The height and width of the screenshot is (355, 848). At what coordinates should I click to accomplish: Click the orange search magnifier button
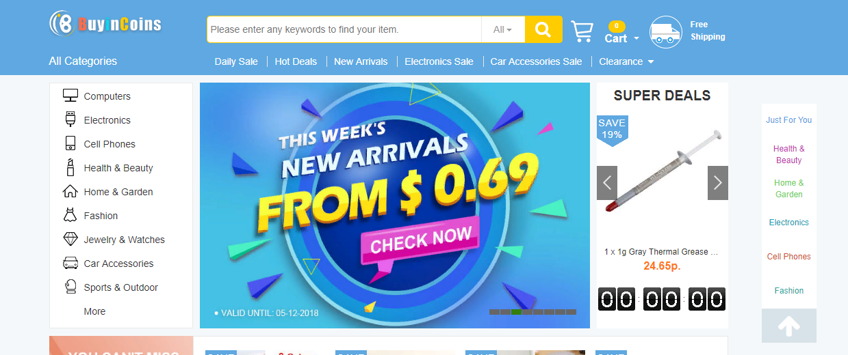point(543,29)
